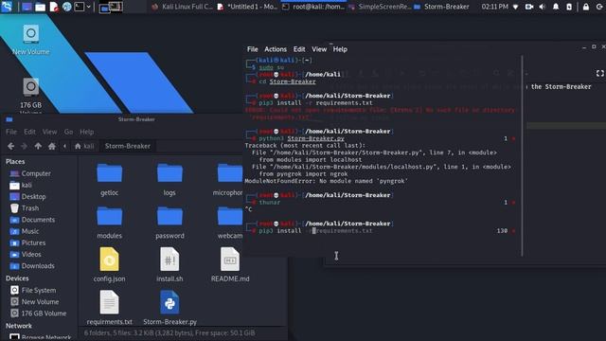
Task: Select Videos in Places sidebar
Action: [31, 255]
